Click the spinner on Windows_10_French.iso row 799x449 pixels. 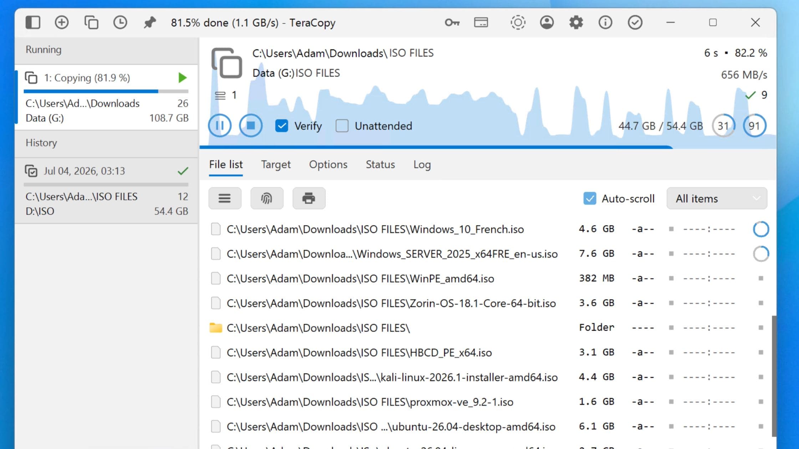click(x=761, y=229)
